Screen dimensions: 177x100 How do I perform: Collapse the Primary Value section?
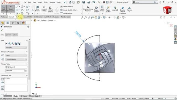[27, 64]
